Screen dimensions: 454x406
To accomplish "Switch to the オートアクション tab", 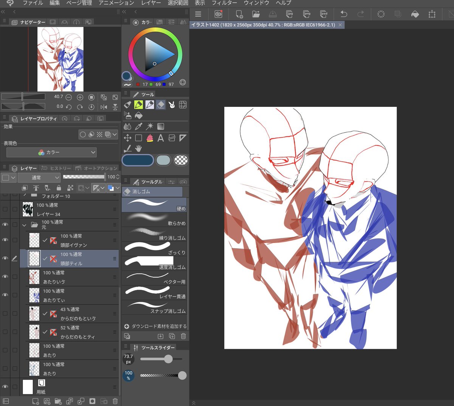I will (96, 168).
